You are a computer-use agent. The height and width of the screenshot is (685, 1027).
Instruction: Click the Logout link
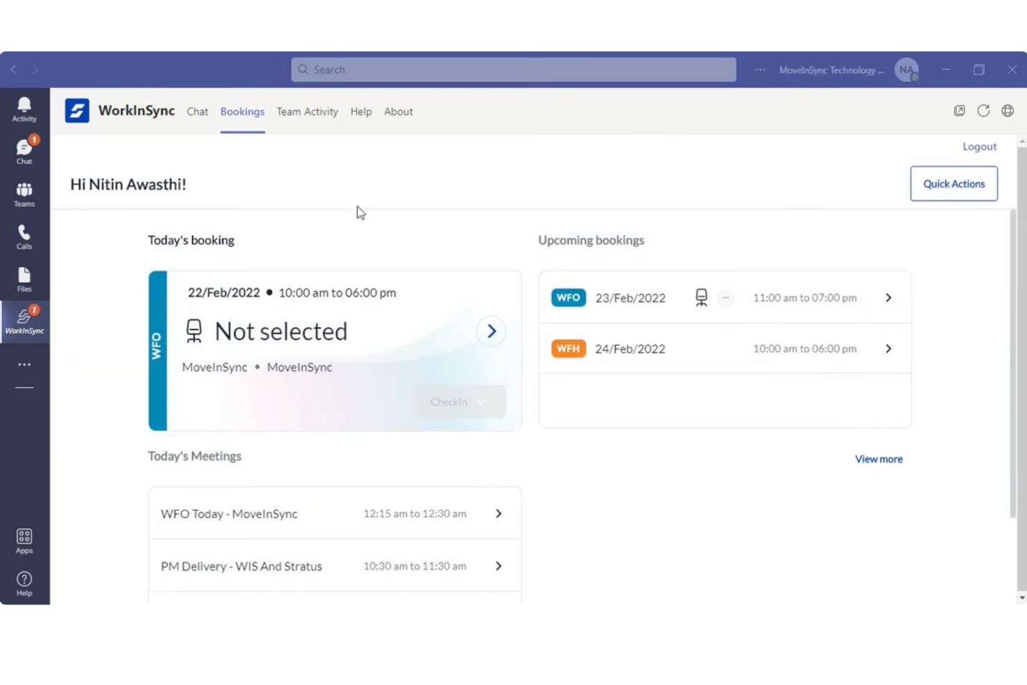pyautogui.click(x=979, y=146)
